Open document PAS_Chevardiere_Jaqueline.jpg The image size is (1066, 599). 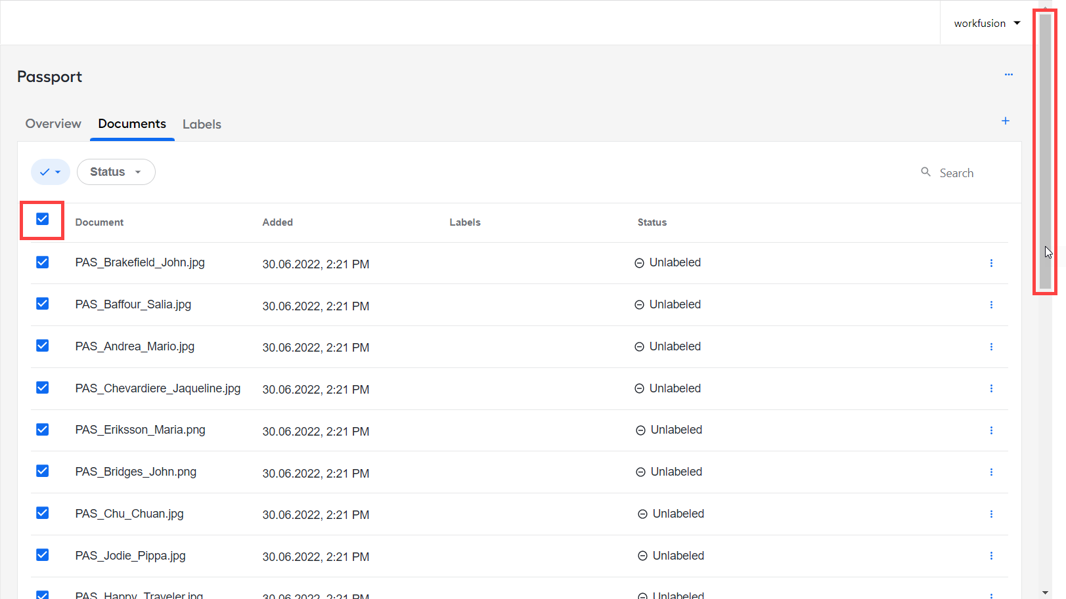pyautogui.click(x=158, y=388)
